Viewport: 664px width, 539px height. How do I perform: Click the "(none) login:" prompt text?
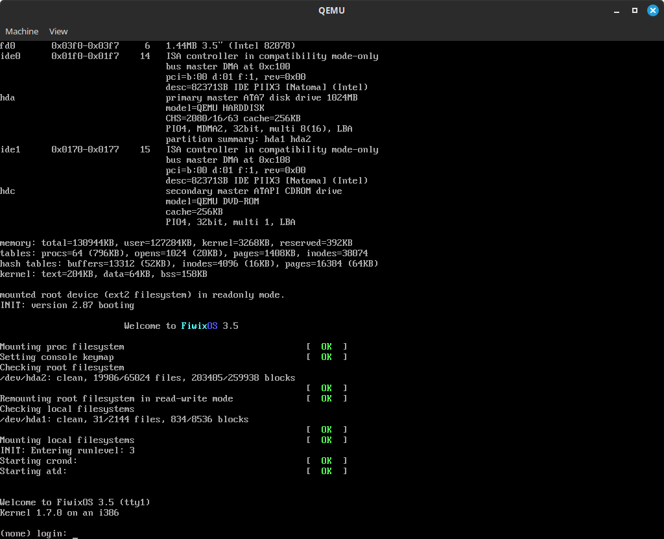[x=33, y=533]
